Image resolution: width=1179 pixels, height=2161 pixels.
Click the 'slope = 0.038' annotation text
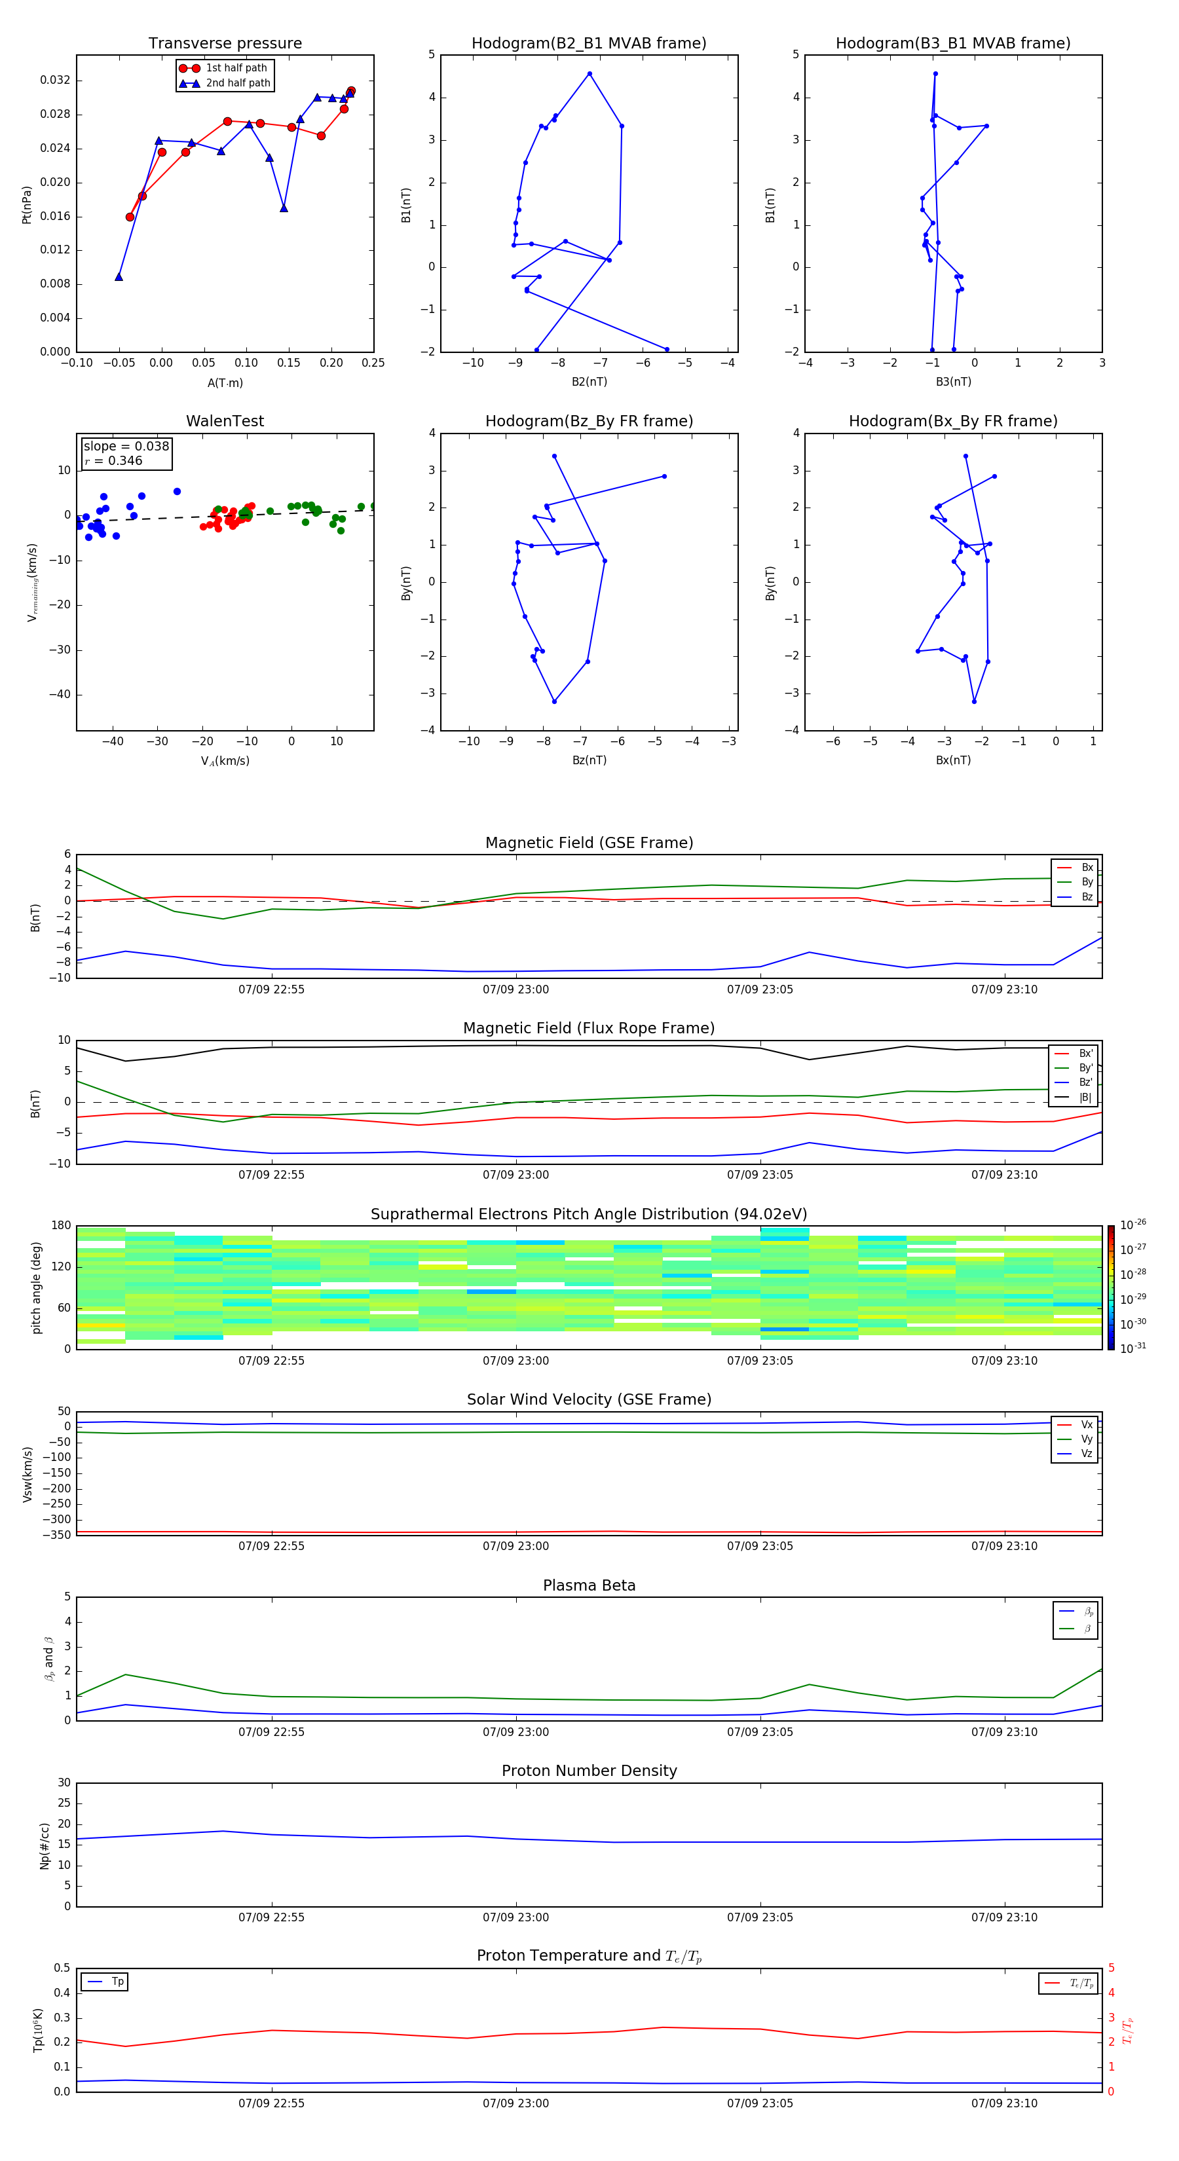(x=126, y=447)
